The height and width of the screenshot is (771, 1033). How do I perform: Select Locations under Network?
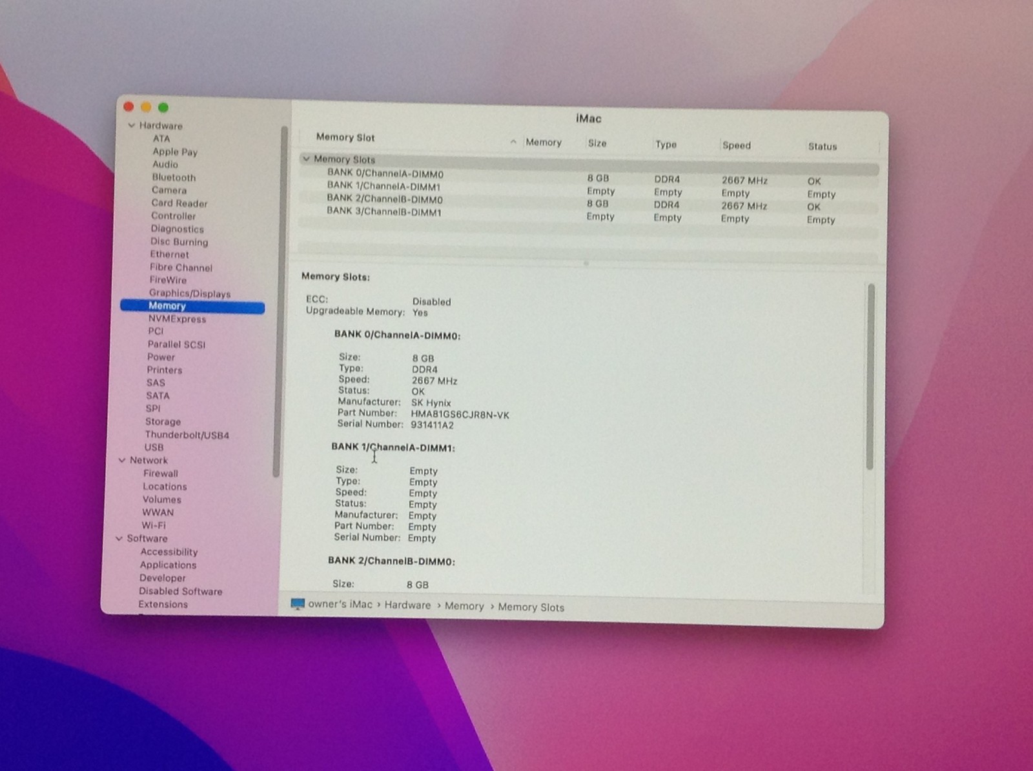[x=165, y=486]
